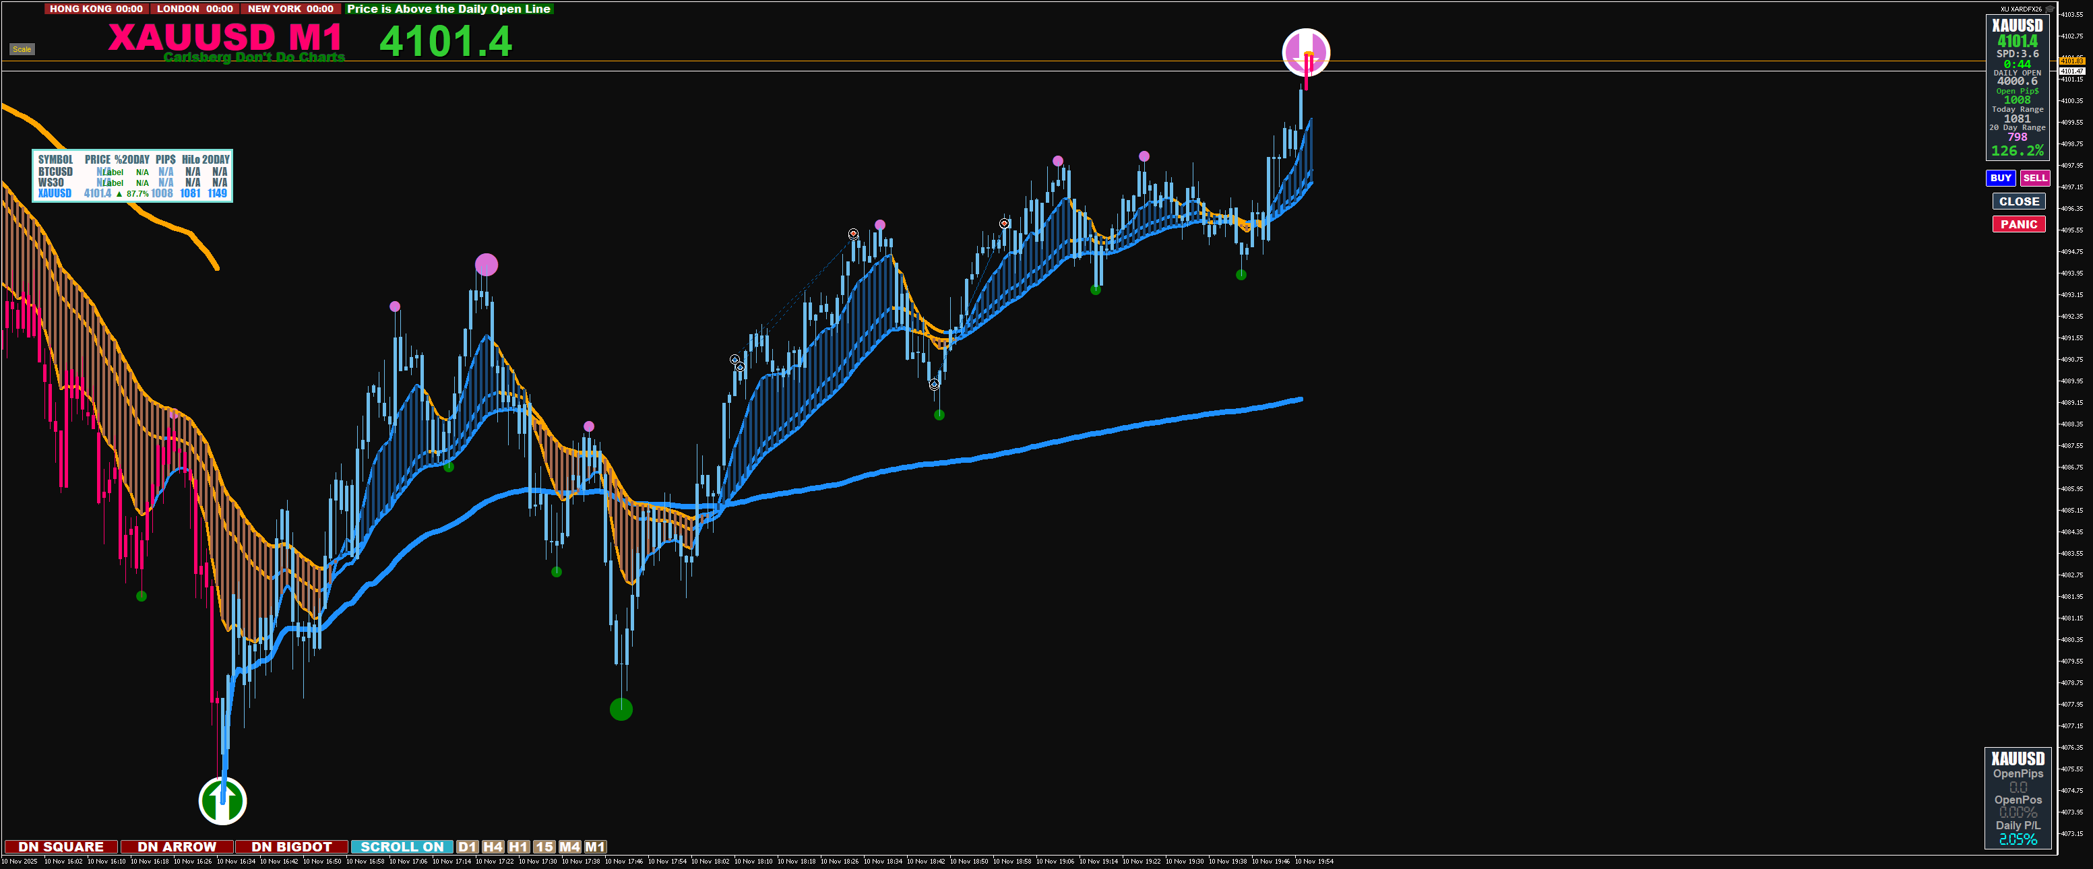Click the Scale button at top left
Image resolution: width=2093 pixels, height=869 pixels.
22,50
